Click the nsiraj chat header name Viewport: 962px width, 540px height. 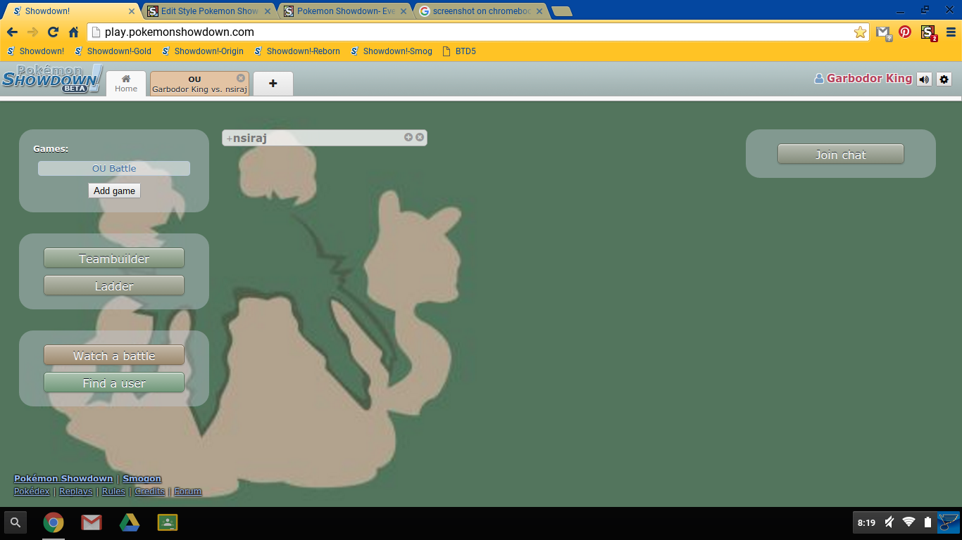(x=250, y=139)
